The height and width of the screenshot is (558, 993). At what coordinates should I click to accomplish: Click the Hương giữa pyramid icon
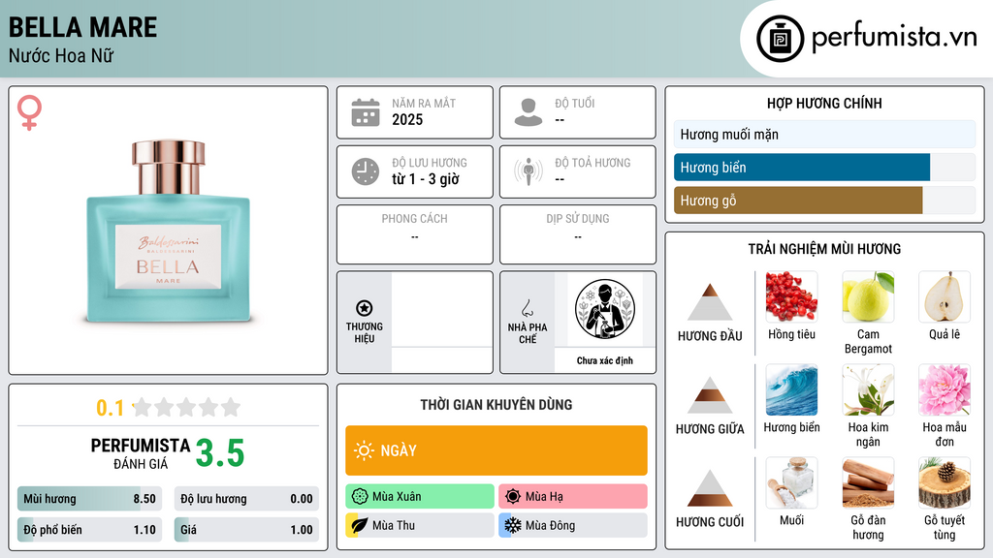click(710, 395)
